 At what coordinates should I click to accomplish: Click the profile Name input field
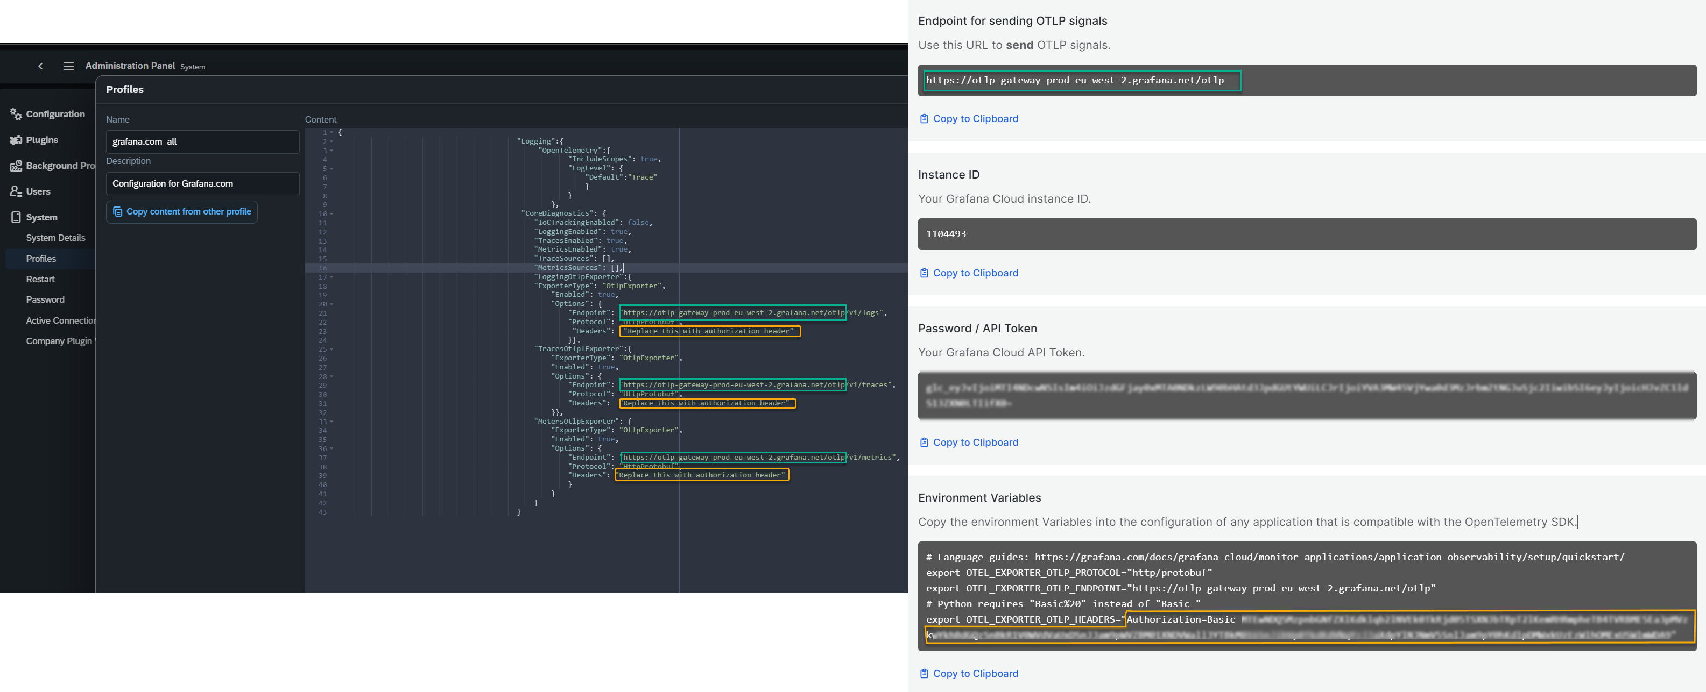point(202,141)
